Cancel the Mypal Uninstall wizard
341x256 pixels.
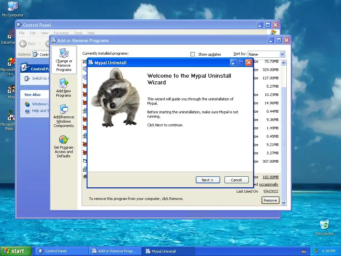236,180
